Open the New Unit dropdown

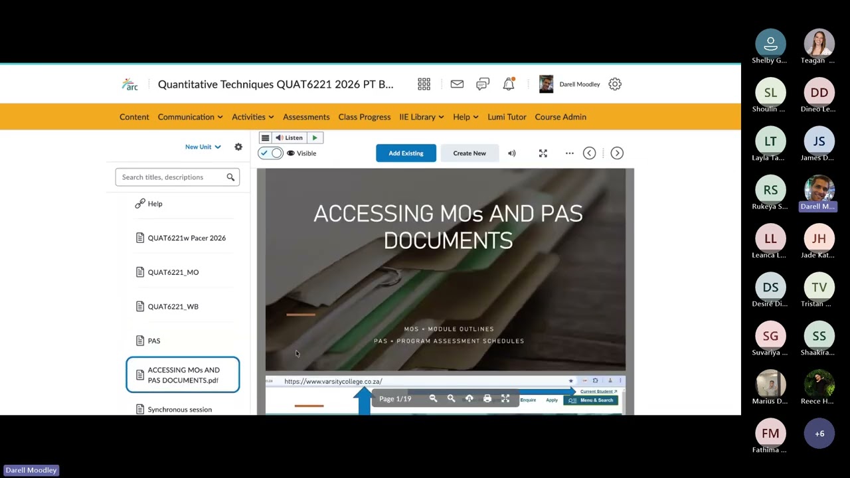tap(203, 147)
